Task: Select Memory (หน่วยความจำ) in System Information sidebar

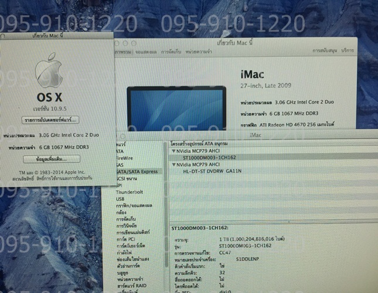Action: point(130,280)
